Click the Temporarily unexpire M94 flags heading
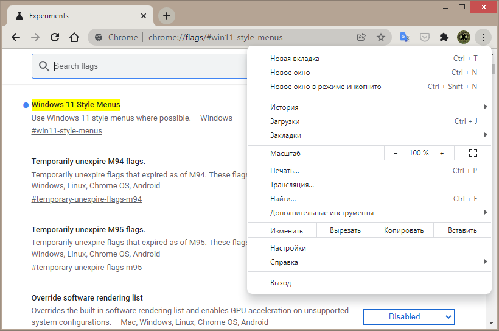 88,162
